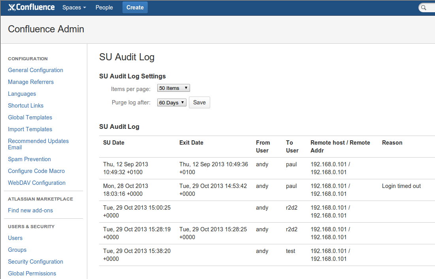Open Recommended Updates Email settings
Viewport: 435px width, 279px height.
click(38, 144)
